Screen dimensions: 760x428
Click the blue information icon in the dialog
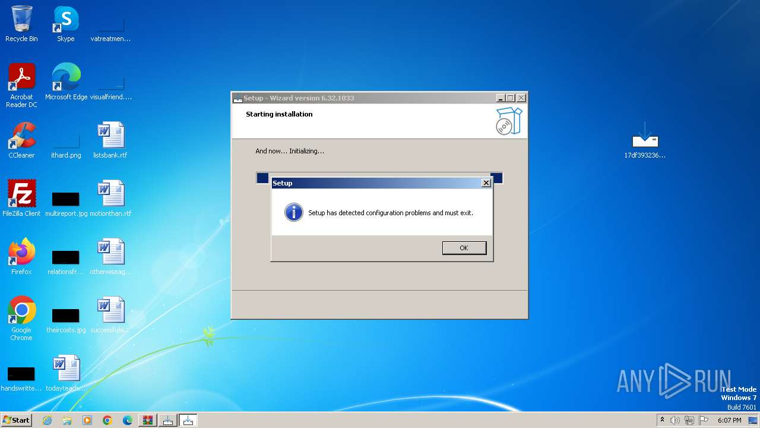pyautogui.click(x=294, y=212)
